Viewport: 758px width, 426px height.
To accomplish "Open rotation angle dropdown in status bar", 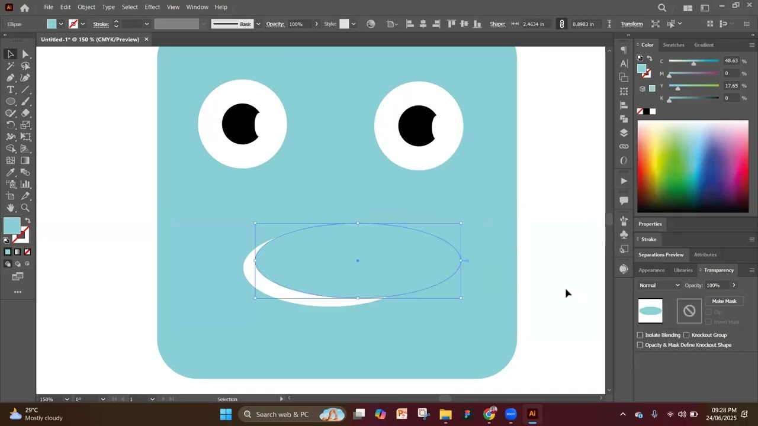I will pos(102,399).
